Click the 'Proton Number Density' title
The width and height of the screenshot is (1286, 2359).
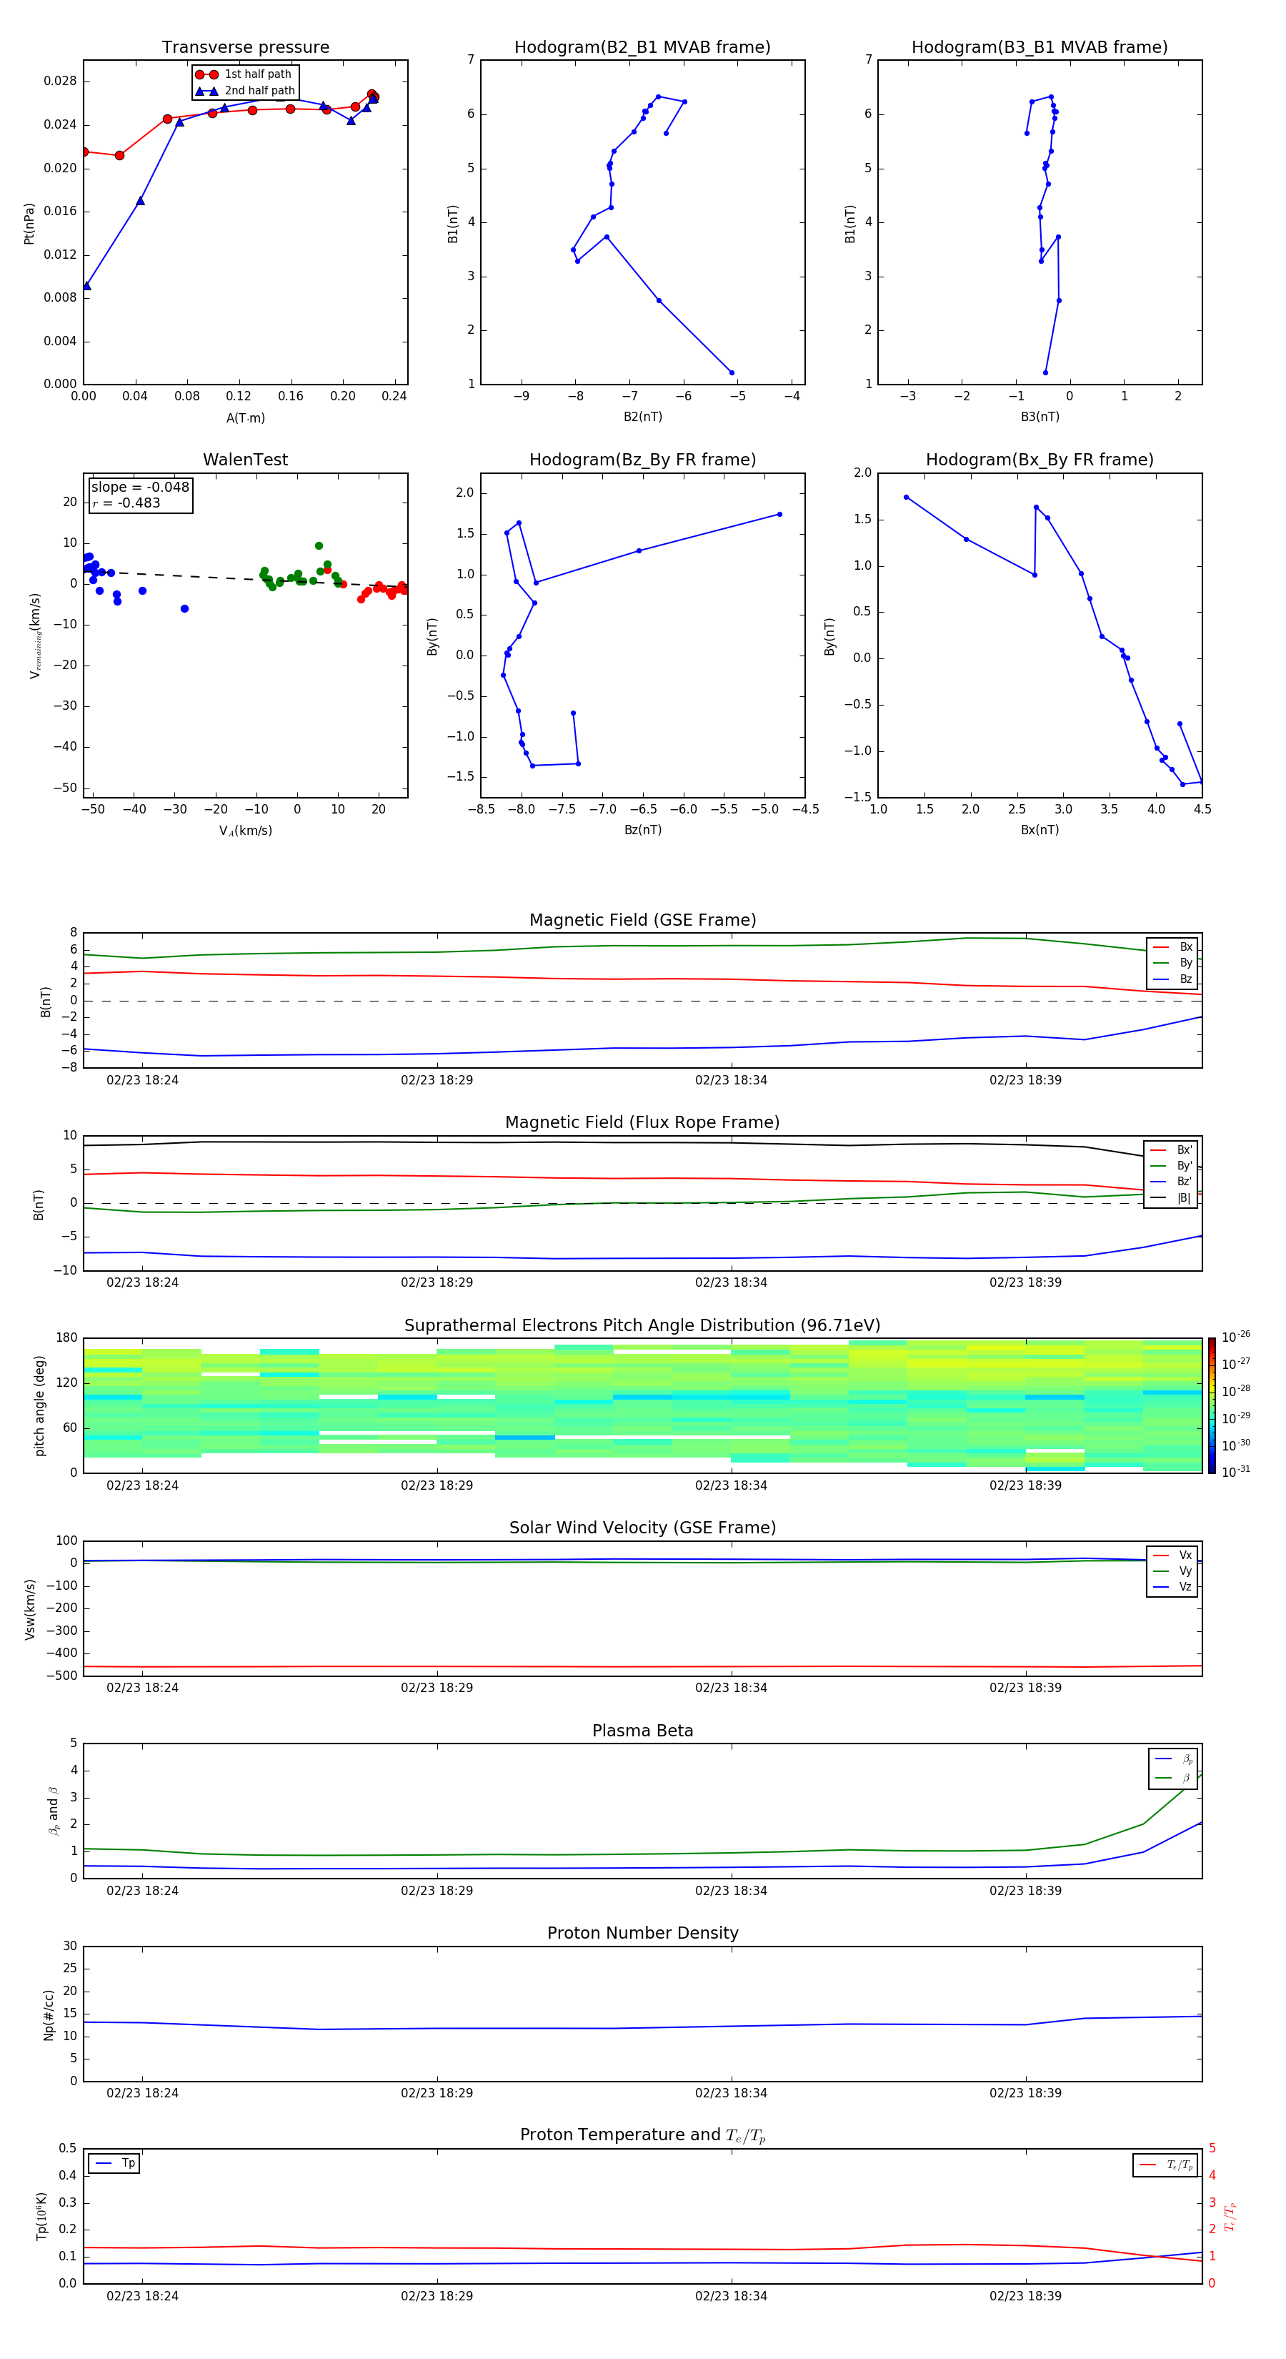coord(642,1934)
